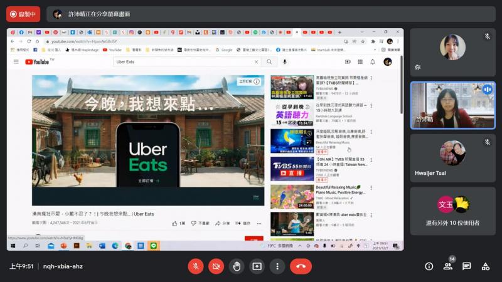This screenshot has width=502, height=282.
Task: Open the meeting activities panel
Action: click(485, 266)
